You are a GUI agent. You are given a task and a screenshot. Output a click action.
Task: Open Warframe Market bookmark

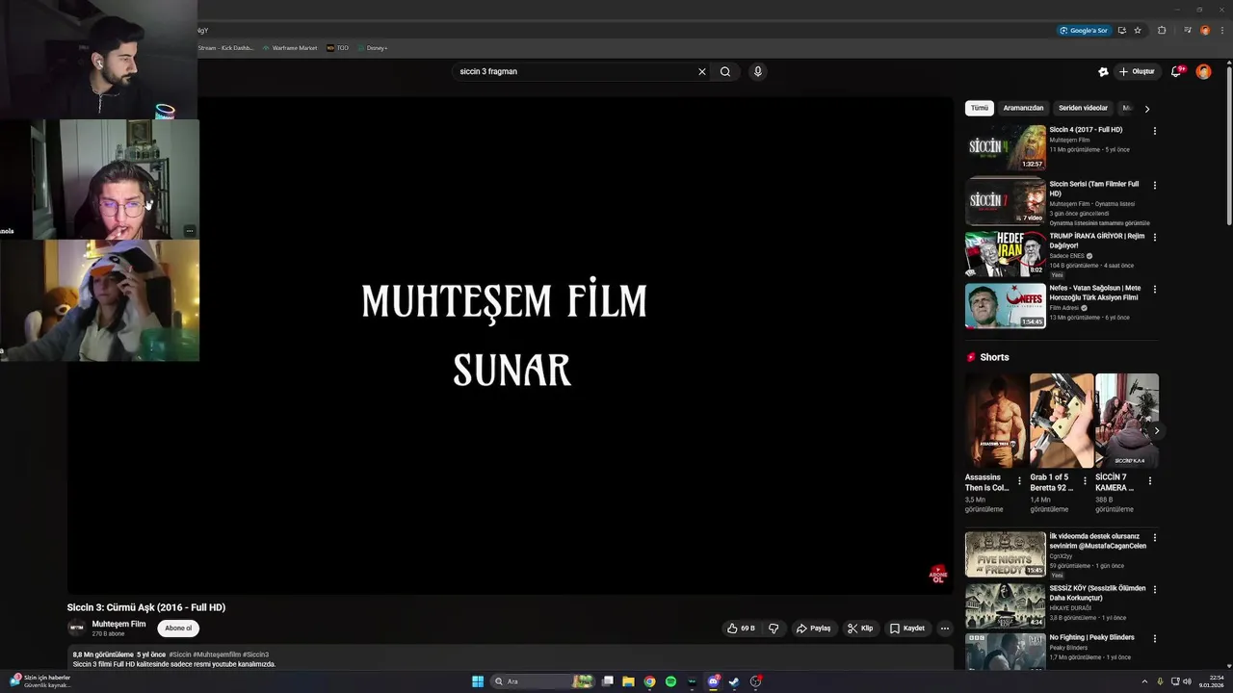tap(289, 48)
